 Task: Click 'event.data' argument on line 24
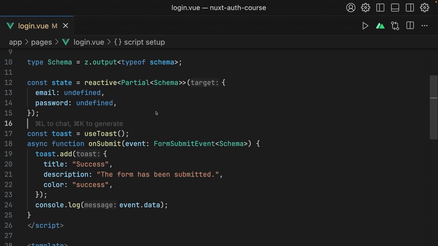[140, 205]
